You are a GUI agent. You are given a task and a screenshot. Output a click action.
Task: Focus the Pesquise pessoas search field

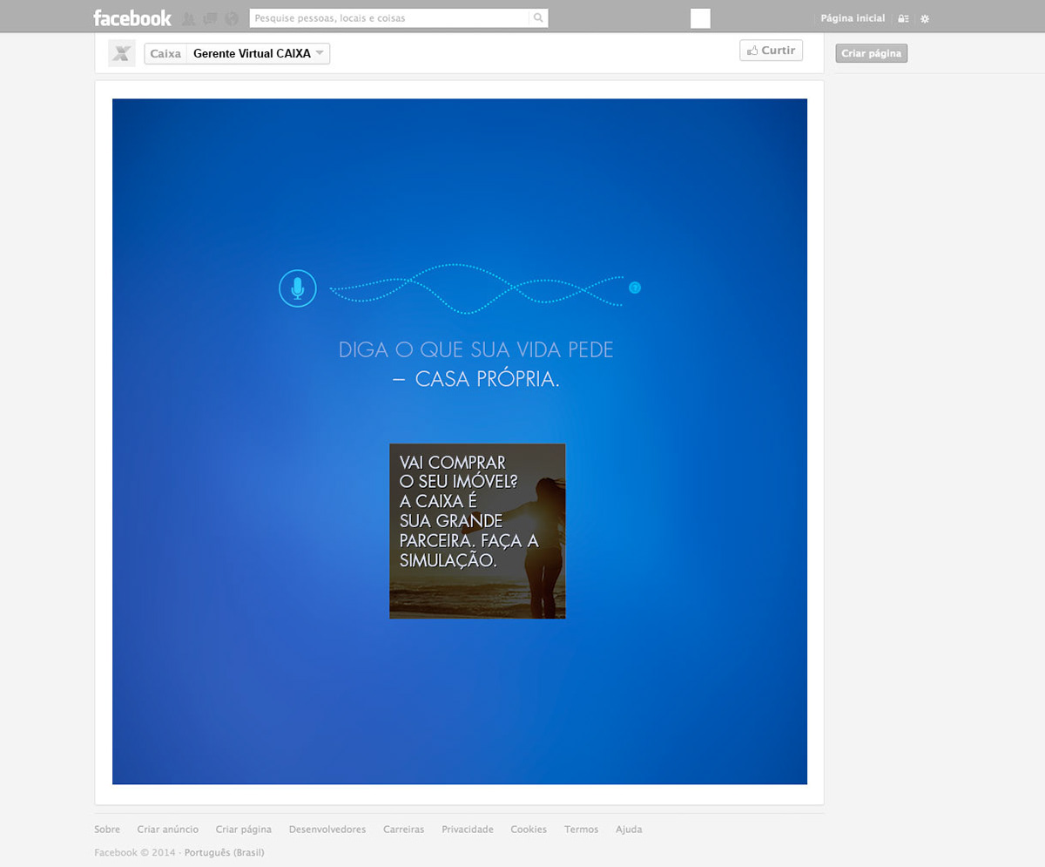(x=389, y=18)
